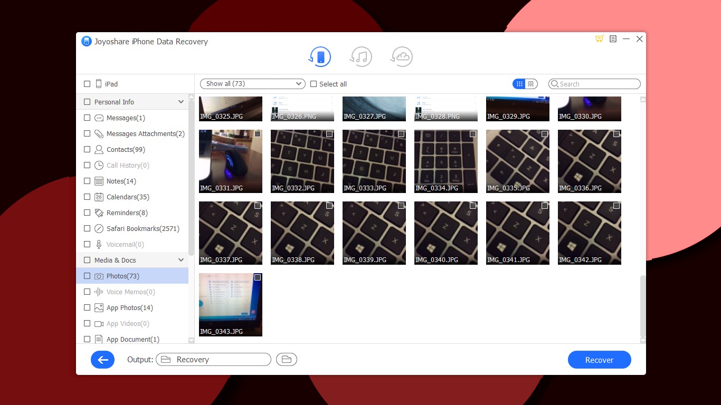
Task: Browse output folder with folder icon button
Action: (x=287, y=360)
